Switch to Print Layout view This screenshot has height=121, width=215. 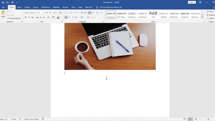click(190, 119)
